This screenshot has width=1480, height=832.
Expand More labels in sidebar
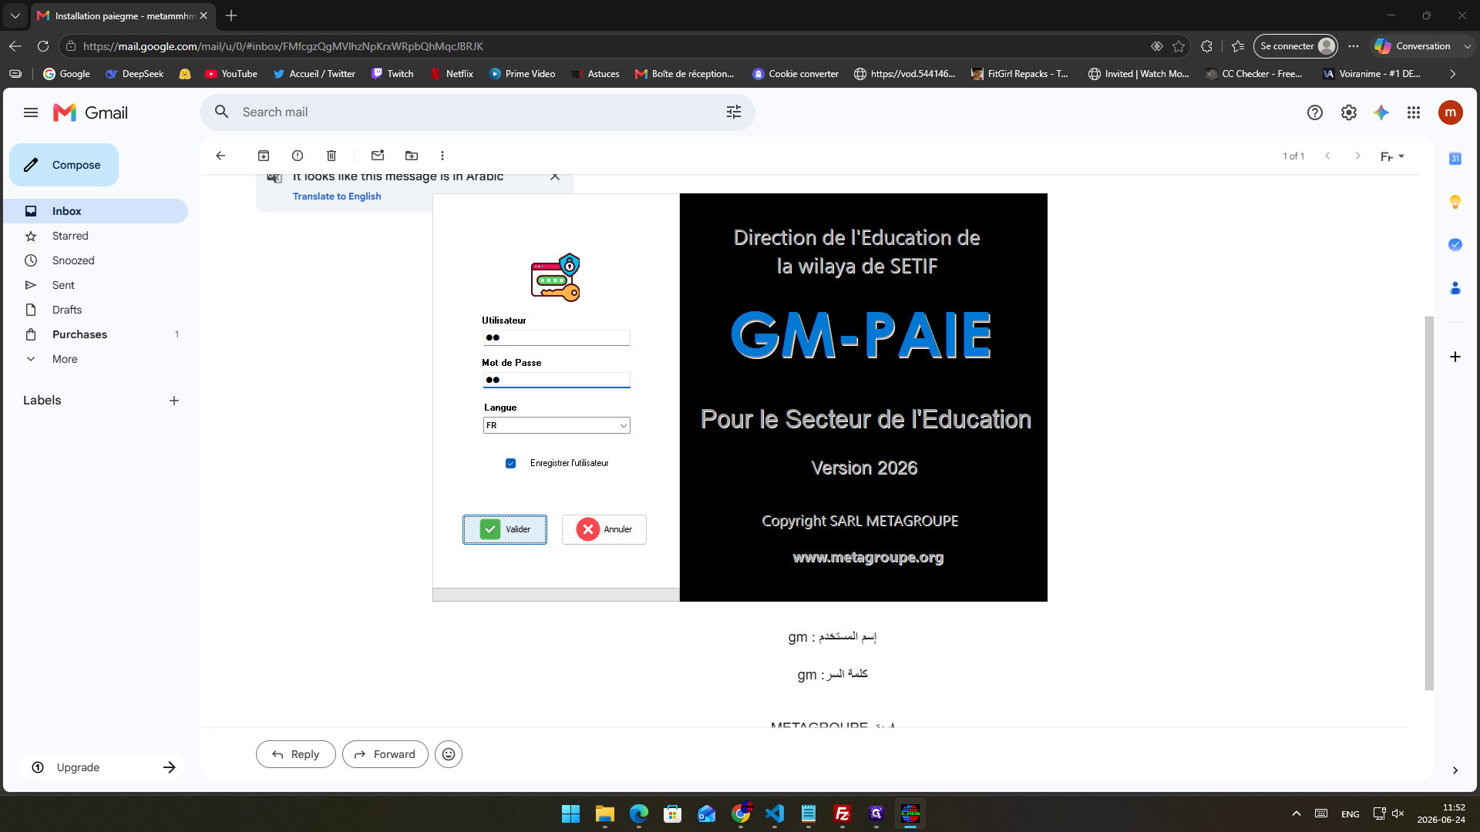click(x=65, y=359)
